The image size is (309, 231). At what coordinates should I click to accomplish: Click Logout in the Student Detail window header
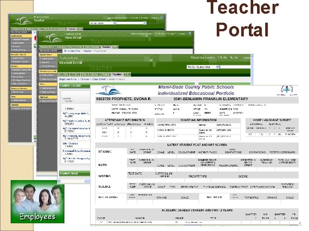(x=246, y=58)
